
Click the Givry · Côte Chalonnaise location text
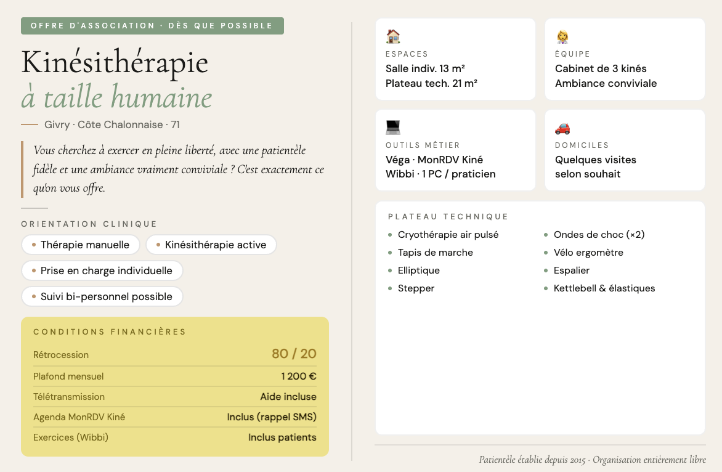[x=112, y=124]
